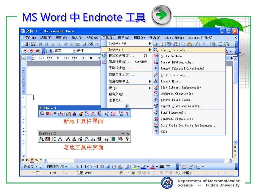The image size is (257, 192).
Task: Choose Go To EndNote menu entry
Action: click(x=189, y=56)
